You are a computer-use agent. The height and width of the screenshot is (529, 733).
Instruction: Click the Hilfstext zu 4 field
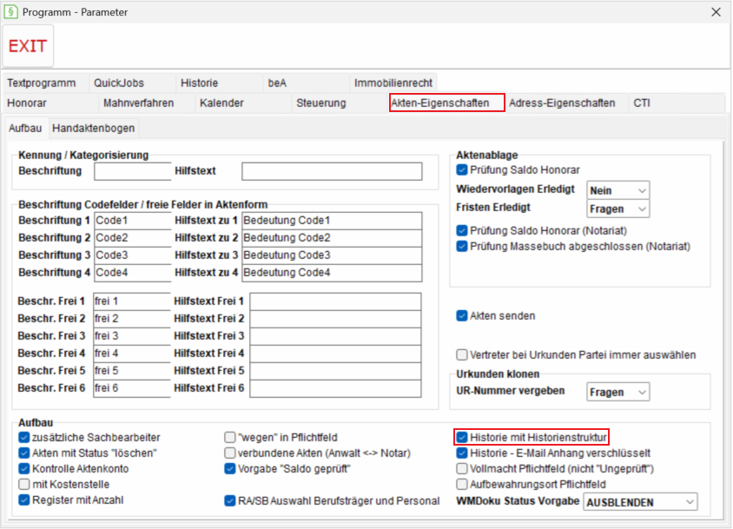pos(332,273)
